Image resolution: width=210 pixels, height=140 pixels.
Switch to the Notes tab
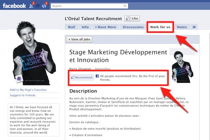click(x=182, y=27)
